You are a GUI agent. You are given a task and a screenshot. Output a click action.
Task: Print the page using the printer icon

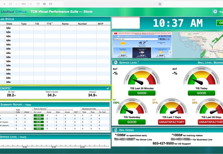[x=44, y=4]
